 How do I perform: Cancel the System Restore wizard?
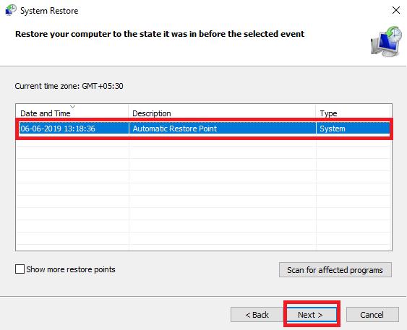point(372,315)
